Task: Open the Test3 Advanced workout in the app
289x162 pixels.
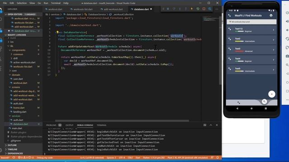Action: point(252,50)
